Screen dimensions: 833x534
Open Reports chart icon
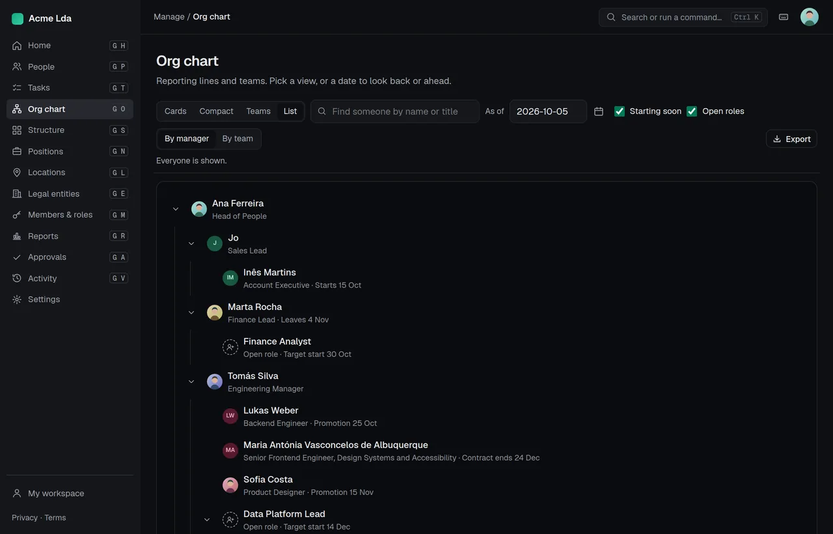click(17, 236)
